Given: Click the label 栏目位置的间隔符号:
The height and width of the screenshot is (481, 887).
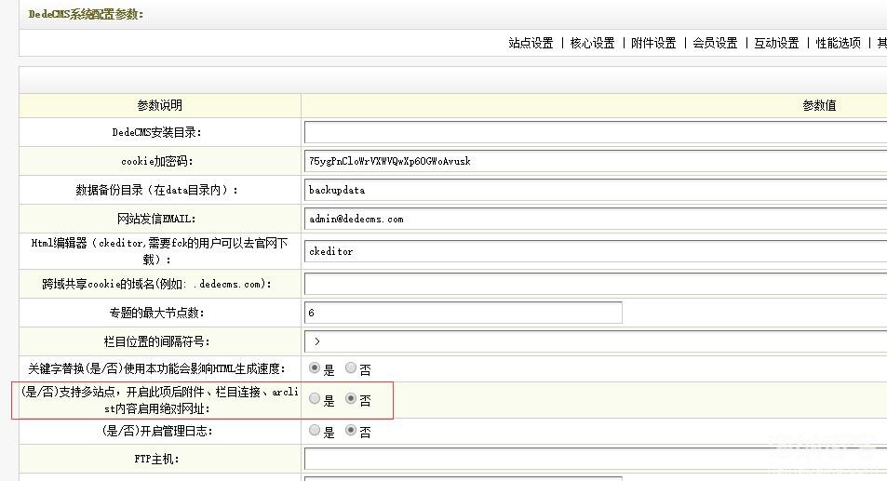Looking at the screenshot, I should point(156,341).
